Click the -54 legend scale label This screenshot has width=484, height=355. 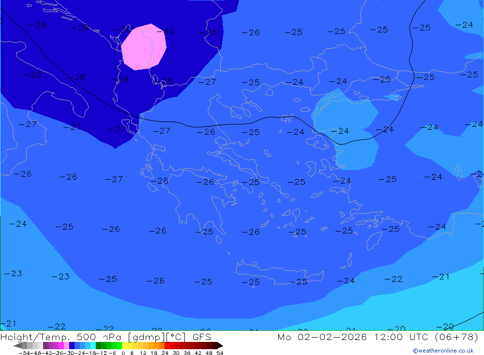click(24, 353)
